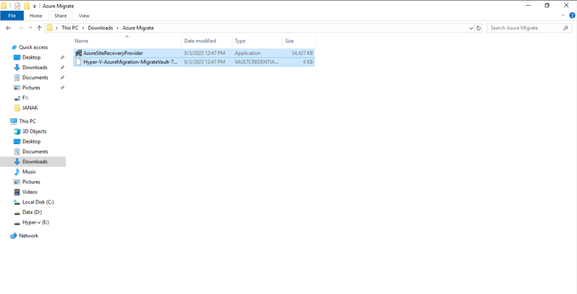577x294 pixels.
Task: Click 'Azure Migrate' in address breadcrumb
Action: pyautogui.click(x=138, y=28)
